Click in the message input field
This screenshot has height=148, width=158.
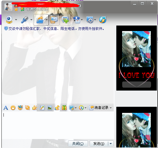coord(58,125)
